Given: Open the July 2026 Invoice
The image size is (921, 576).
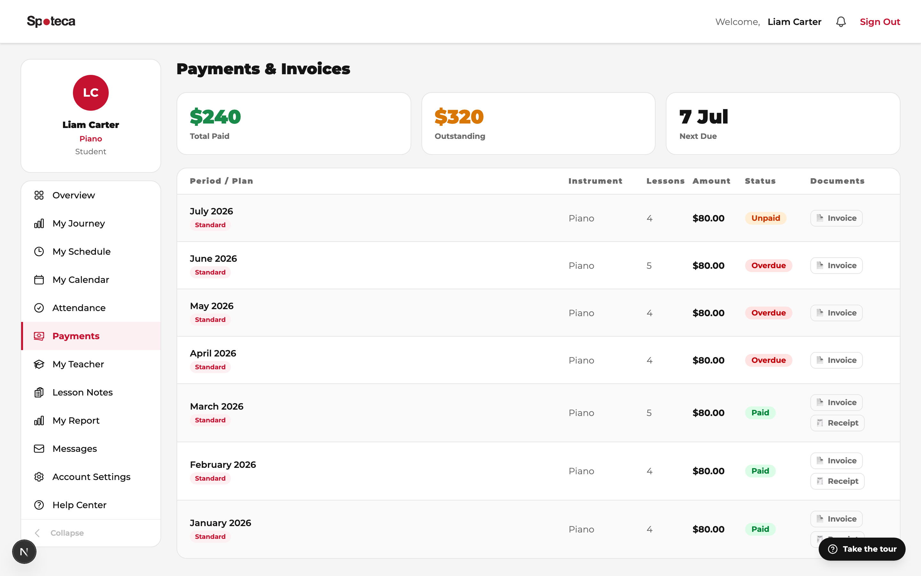Looking at the screenshot, I should (836, 218).
